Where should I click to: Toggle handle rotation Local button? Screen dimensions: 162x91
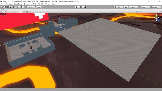[38, 7]
